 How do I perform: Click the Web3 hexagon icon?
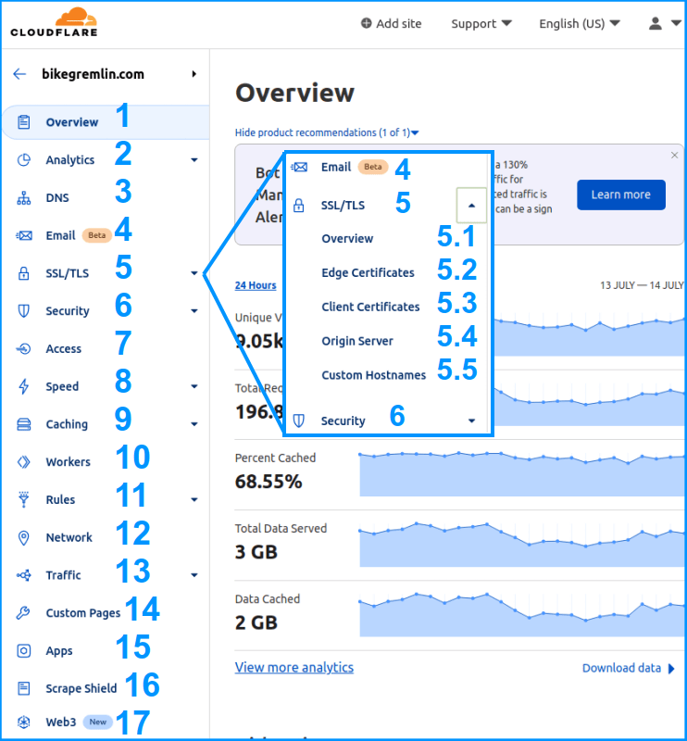[24, 722]
